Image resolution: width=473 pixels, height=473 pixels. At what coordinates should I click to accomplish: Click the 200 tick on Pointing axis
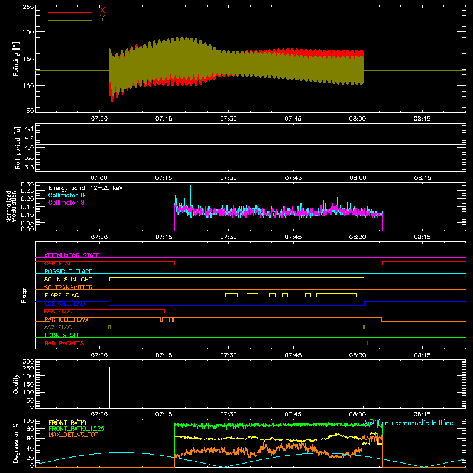[x=28, y=32]
